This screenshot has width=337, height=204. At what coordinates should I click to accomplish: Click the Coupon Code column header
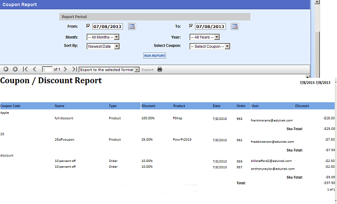(x=10, y=106)
